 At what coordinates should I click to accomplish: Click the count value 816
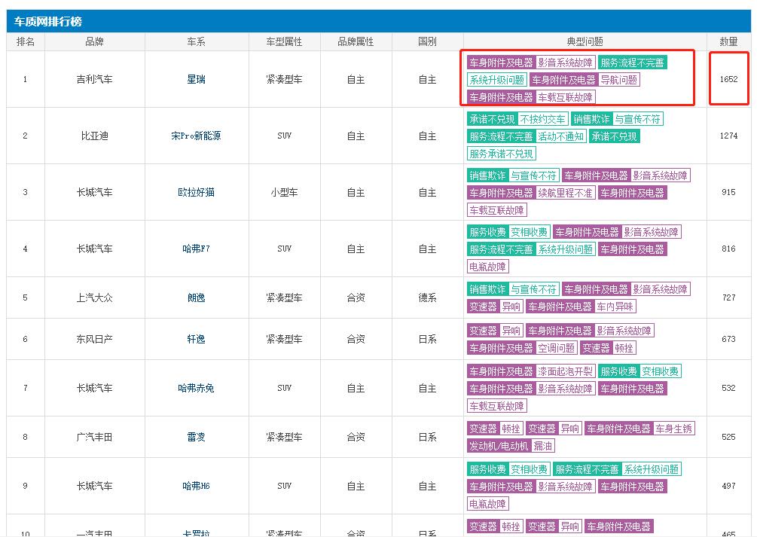point(728,249)
